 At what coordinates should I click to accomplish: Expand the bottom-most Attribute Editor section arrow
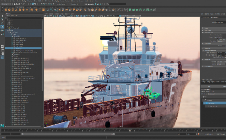pos(203,66)
